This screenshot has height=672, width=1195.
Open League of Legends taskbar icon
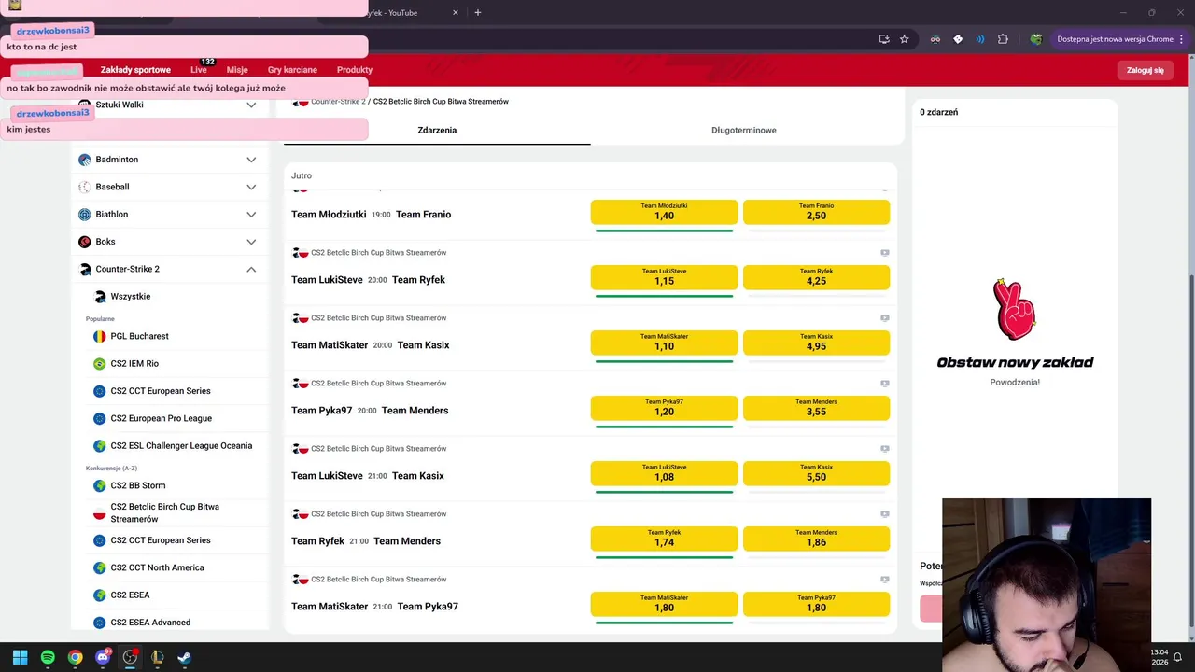(157, 657)
